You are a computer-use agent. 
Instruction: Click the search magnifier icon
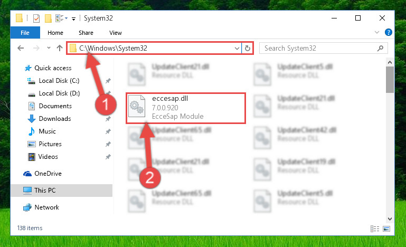click(x=380, y=49)
